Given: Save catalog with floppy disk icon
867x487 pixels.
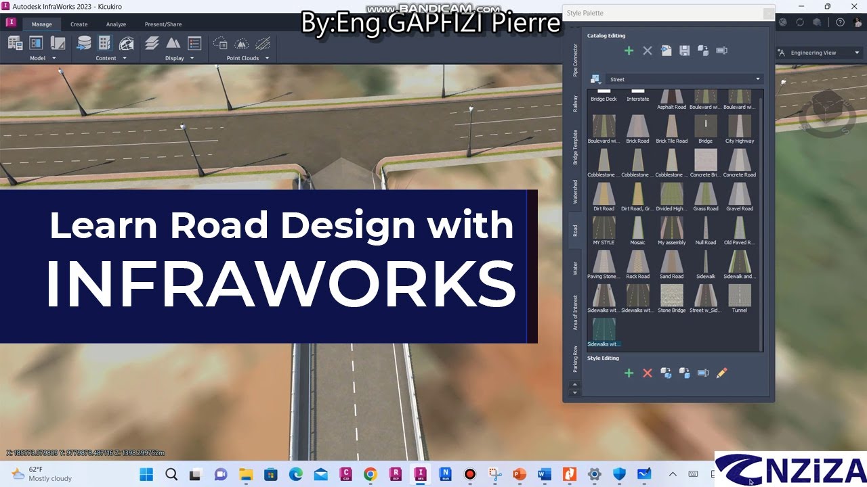Looking at the screenshot, I should click(x=685, y=51).
